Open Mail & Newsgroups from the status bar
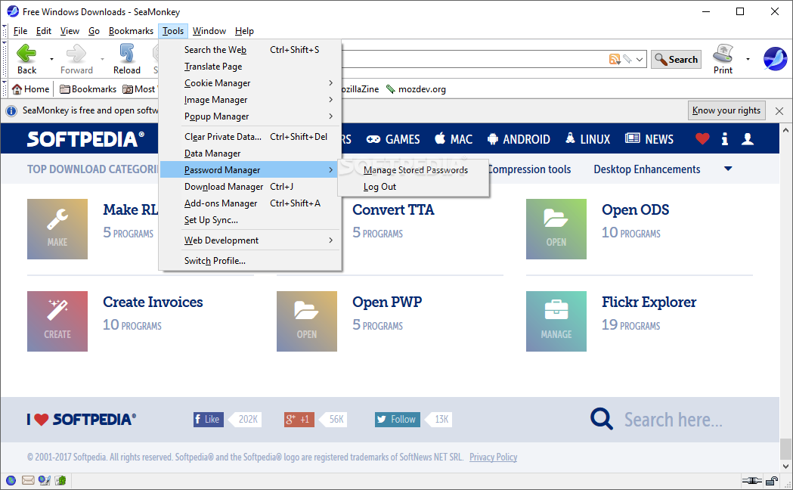793x490 pixels. tap(28, 480)
